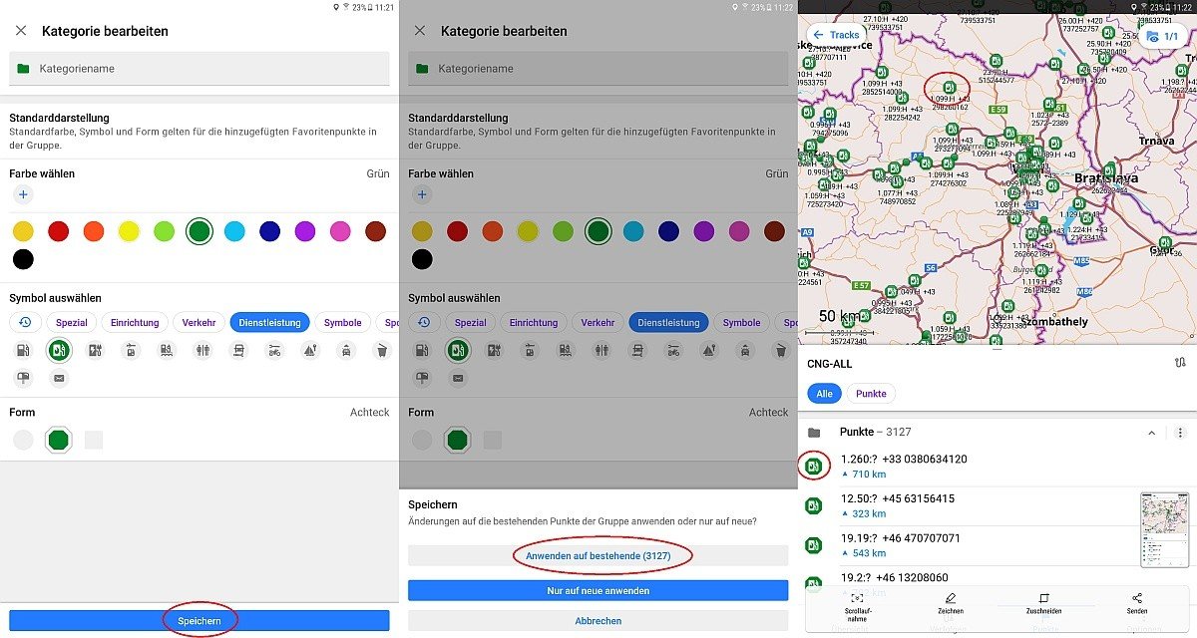
Task: Select the square form in left screen
Action: click(x=94, y=440)
